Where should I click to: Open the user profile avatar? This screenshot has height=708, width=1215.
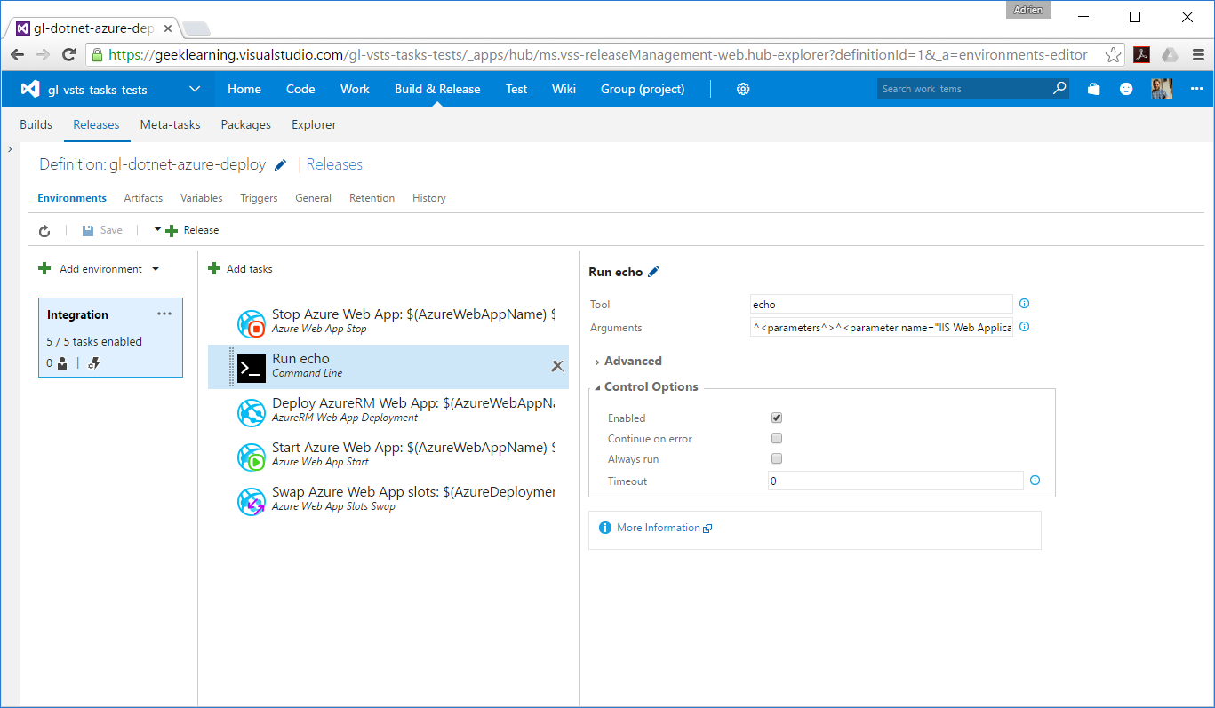(1162, 89)
